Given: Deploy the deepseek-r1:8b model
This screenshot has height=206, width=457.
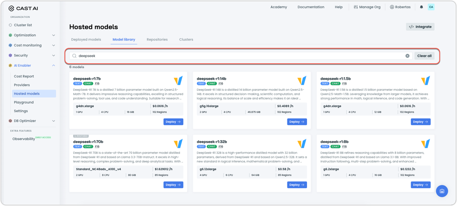Looking at the screenshot, I should pyautogui.click(x=420, y=185).
